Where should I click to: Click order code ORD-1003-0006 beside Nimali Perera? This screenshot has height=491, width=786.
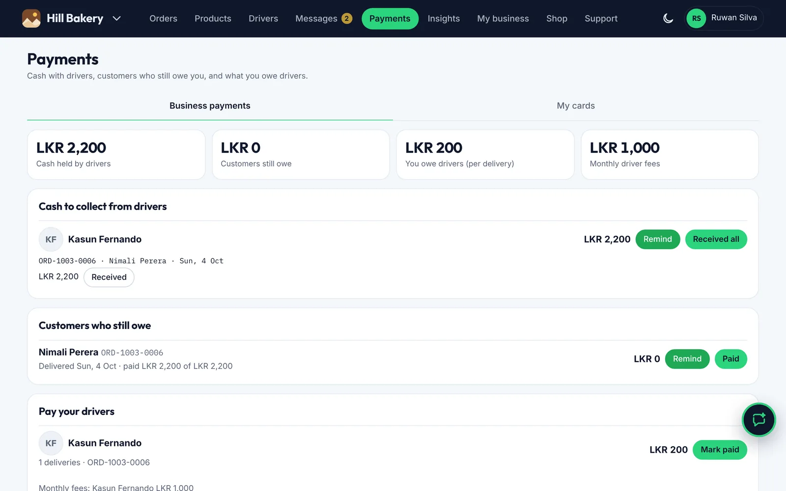point(132,353)
